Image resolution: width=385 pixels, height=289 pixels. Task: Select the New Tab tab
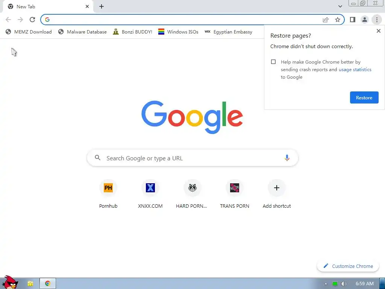pyautogui.click(x=48, y=7)
